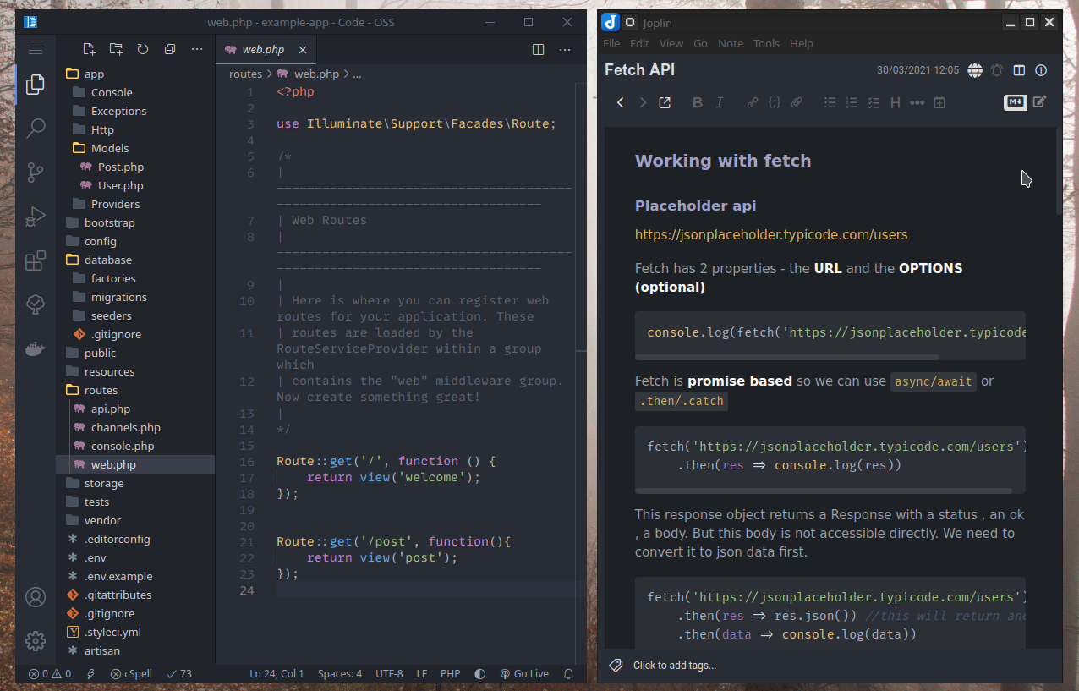Open jsonplaceholder users link in note
Viewport: 1079px width, 691px height.
(771, 234)
